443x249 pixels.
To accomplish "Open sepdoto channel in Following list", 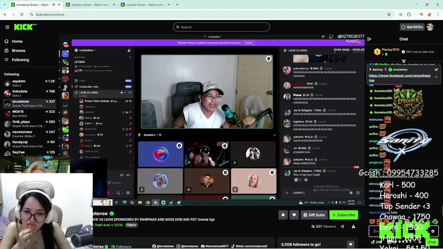I will point(29,83).
